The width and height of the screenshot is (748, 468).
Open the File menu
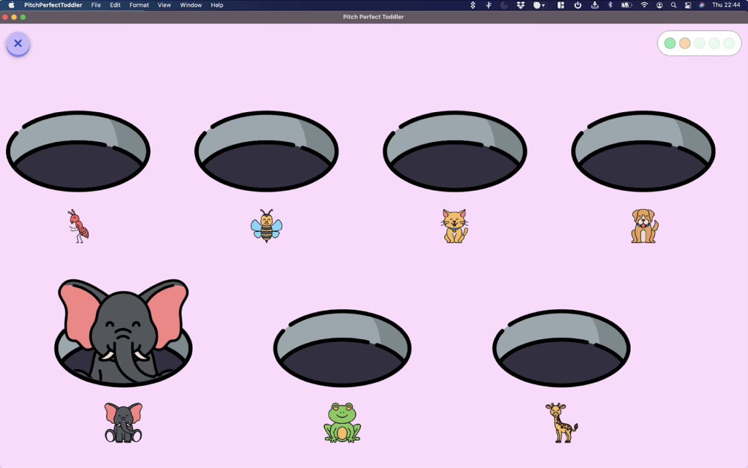(x=96, y=5)
